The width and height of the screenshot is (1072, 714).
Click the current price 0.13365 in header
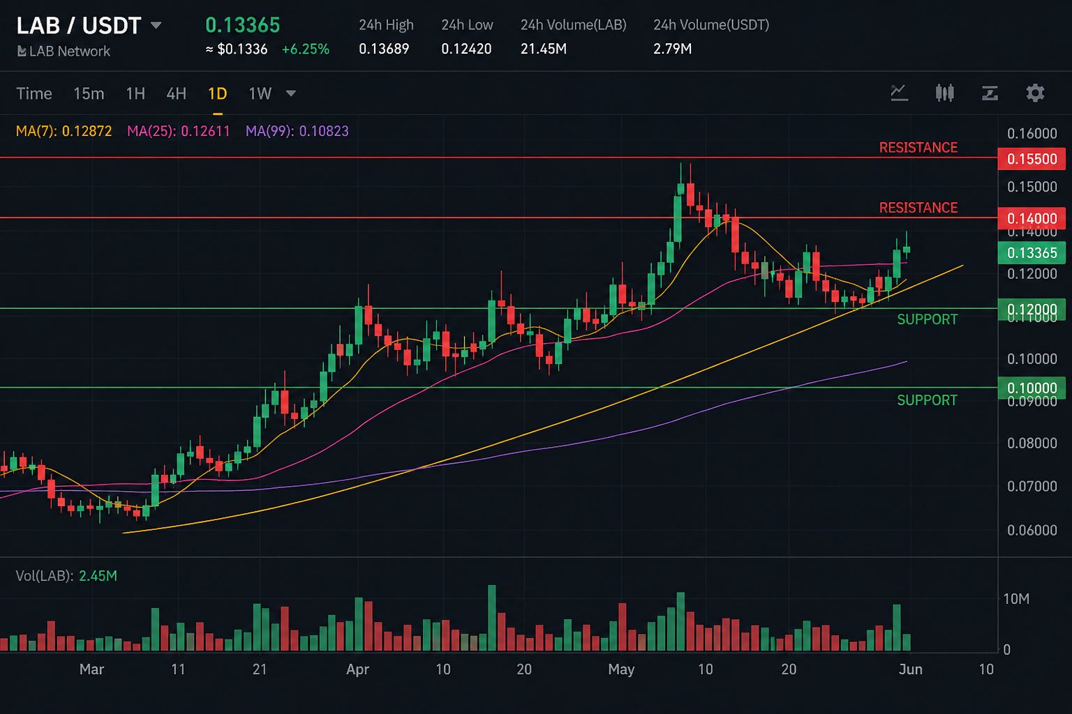pos(242,25)
